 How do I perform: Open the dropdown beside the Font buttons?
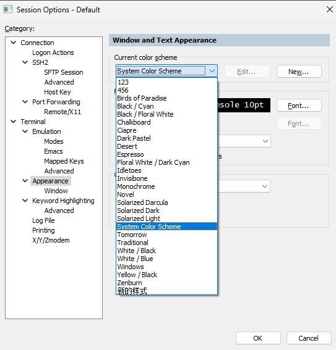tap(265, 141)
